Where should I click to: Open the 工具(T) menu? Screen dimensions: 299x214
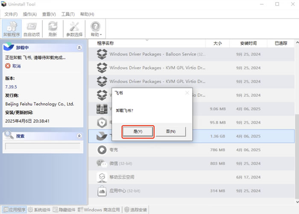point(68,14)
